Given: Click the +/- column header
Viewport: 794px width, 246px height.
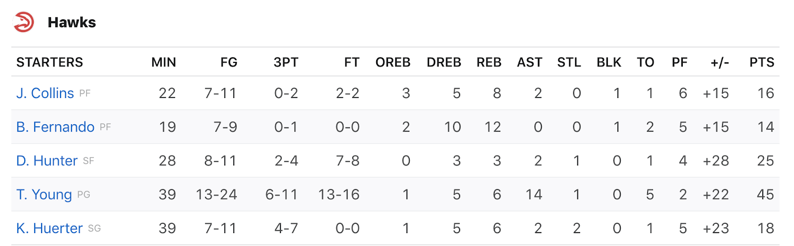Looking at the screenshot, I should pos(720,62).
